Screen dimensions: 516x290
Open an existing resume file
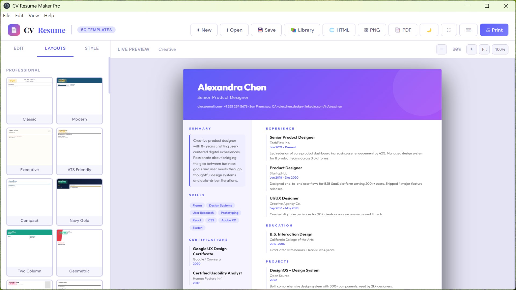234,30
